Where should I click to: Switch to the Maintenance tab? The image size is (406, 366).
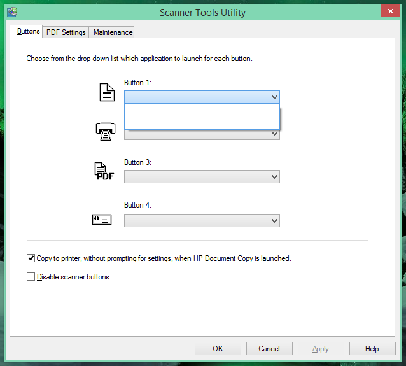[x=111, y=32]
